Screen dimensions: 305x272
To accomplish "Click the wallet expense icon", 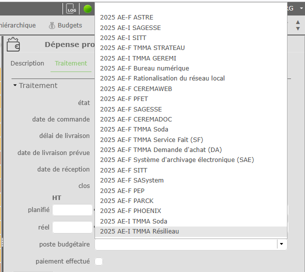I will pyautogui.click(x=13, y=44).
